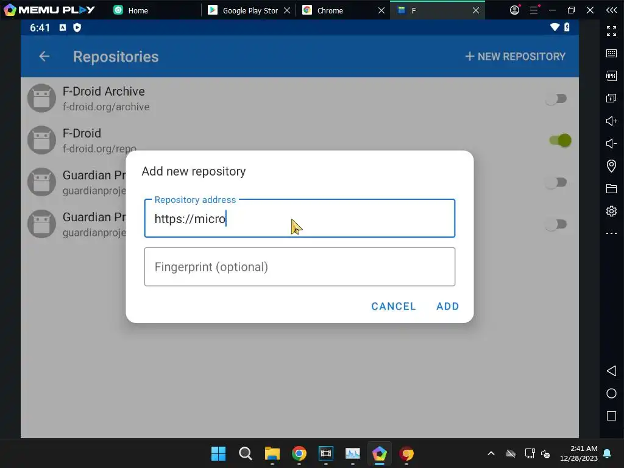
Task: Open MEmu settings gear
Action: pyautogui.click(x=612, y=211)
